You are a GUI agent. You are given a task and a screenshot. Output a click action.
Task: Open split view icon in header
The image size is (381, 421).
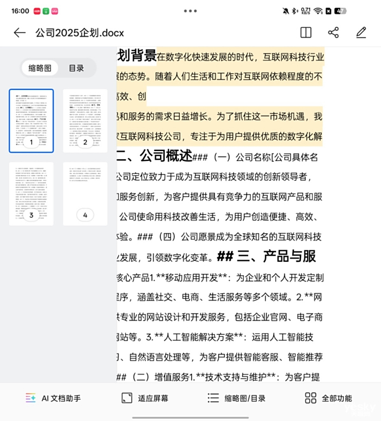point(306,33)
